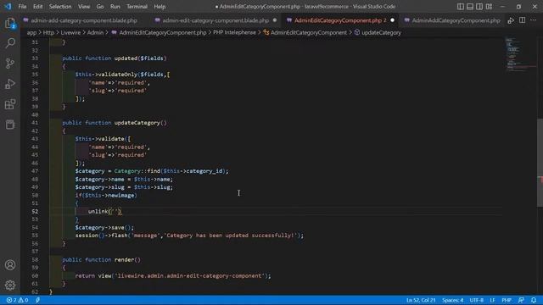Image resolution: width=543 pixels, height=305 pixels.
Task: Click the 'UTF-8' encoding status item
Action: pyautogui.click(x=476, y=300)
